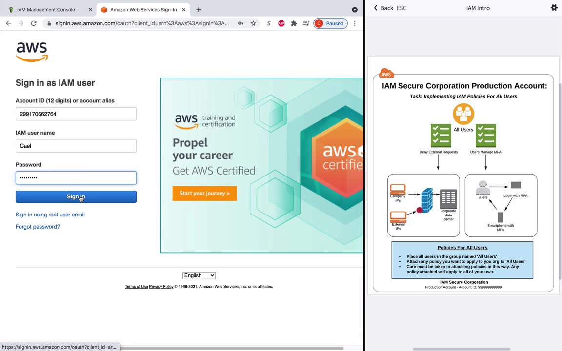Click the IAM Intro panel title
This screenshot has height=351, width=562.
pos(478,8)
